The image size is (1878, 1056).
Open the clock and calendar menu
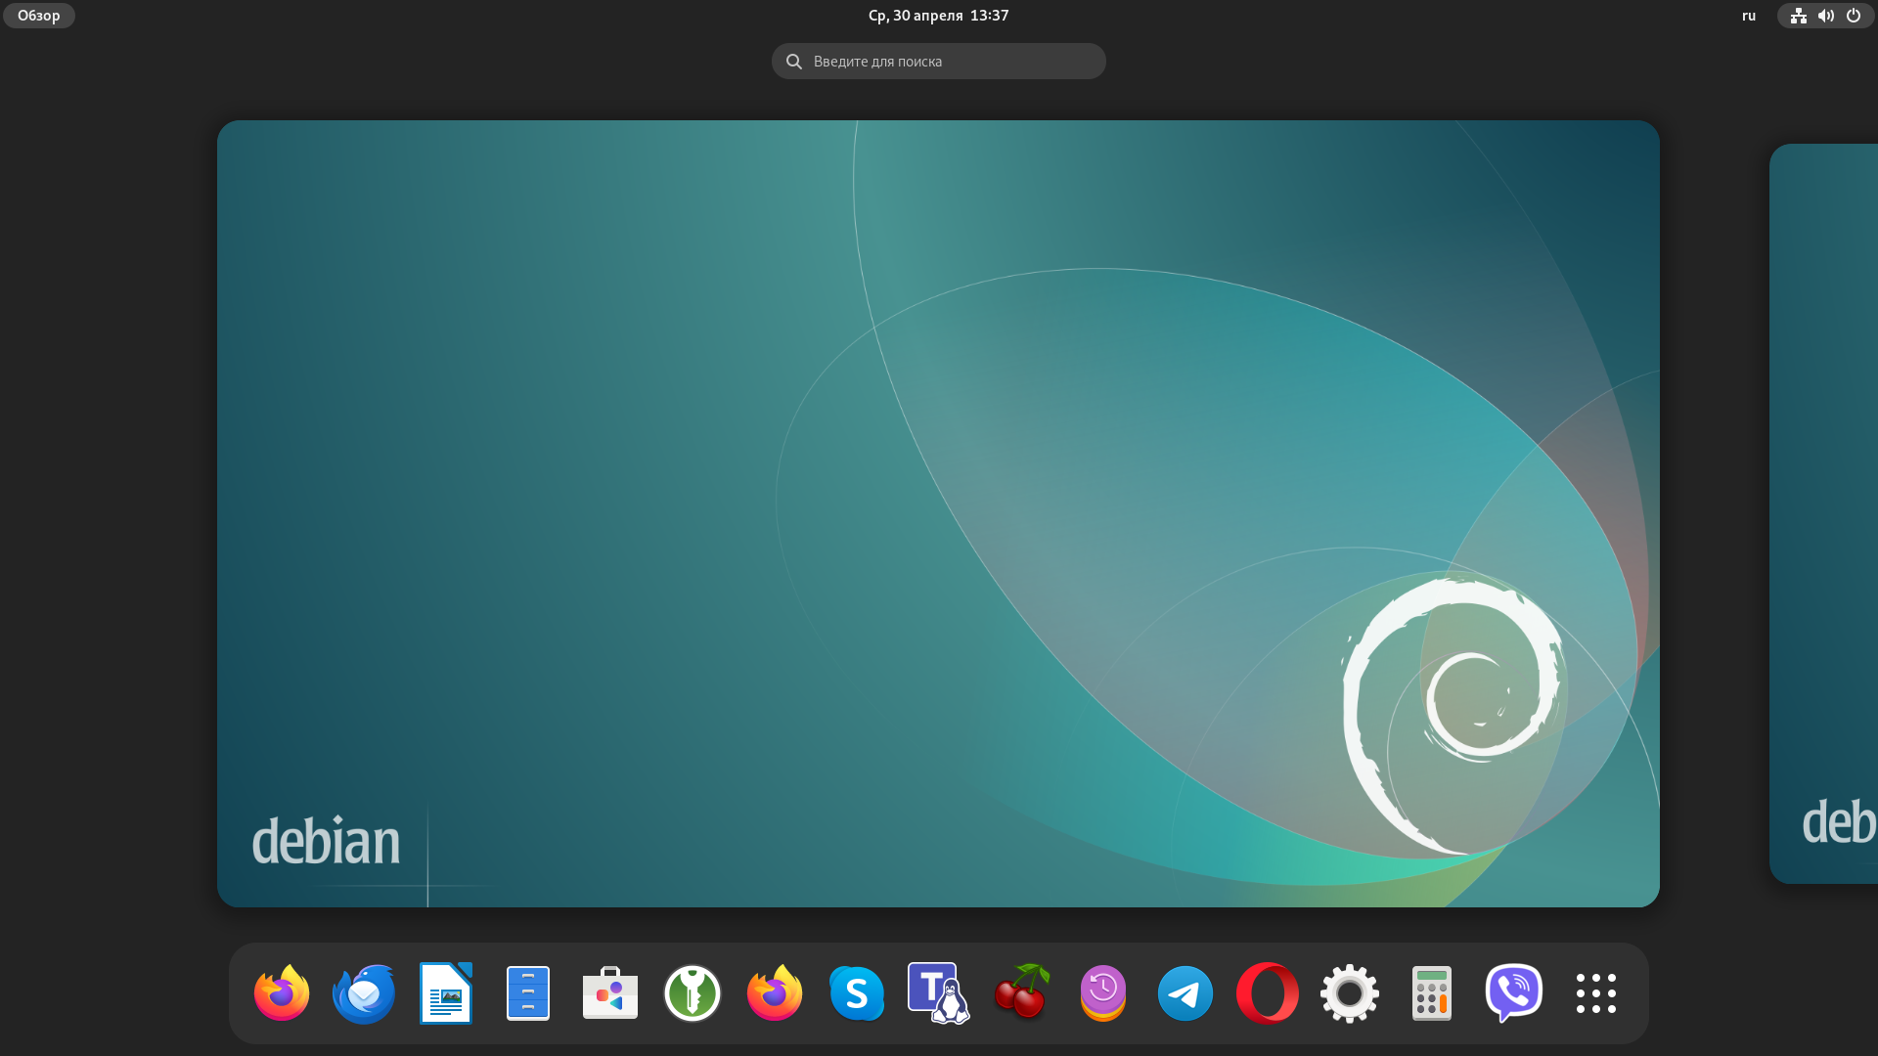(x=938, y=16)
